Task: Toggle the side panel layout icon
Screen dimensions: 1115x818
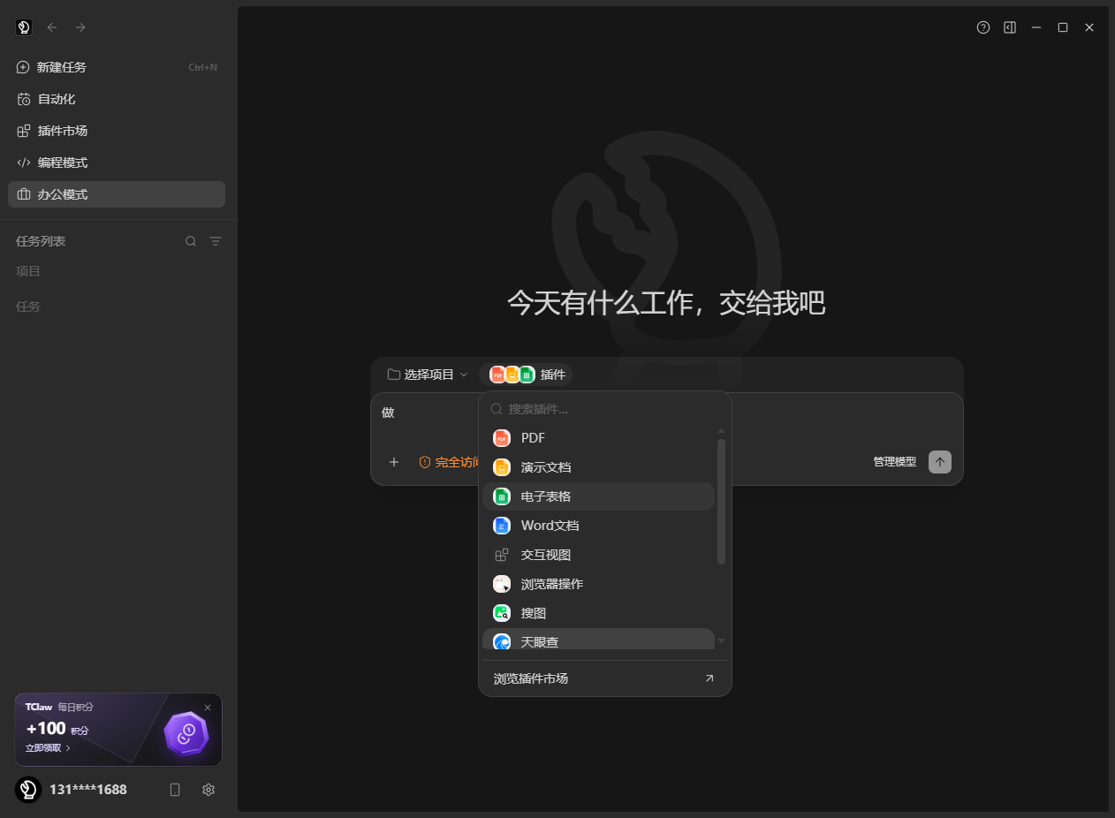Action: coord(1010,27)
